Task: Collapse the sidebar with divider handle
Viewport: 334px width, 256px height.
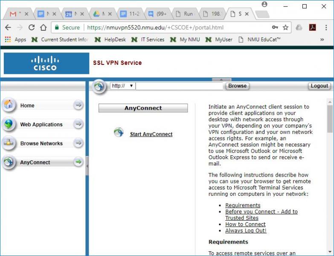Action: point(87,166)
